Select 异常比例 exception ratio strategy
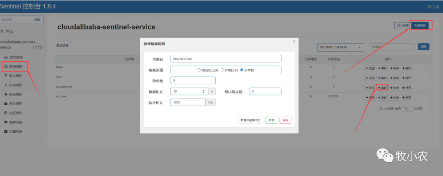The height and width of the screenshot is (176, 443). (x=222, y=70)
